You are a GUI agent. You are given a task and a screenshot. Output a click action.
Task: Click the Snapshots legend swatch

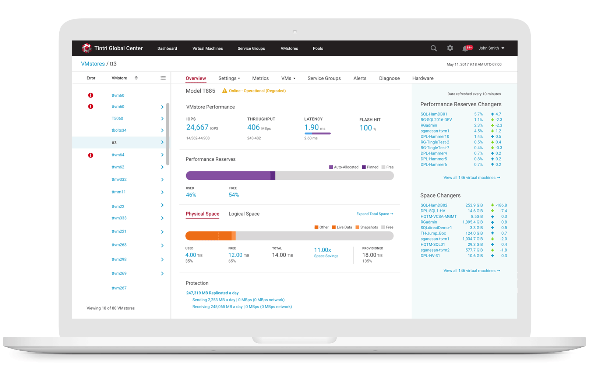[357, 227]
